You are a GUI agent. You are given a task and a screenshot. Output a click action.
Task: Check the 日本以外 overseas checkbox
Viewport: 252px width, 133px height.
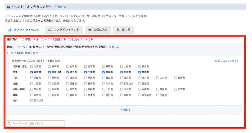tap(31, 100)
